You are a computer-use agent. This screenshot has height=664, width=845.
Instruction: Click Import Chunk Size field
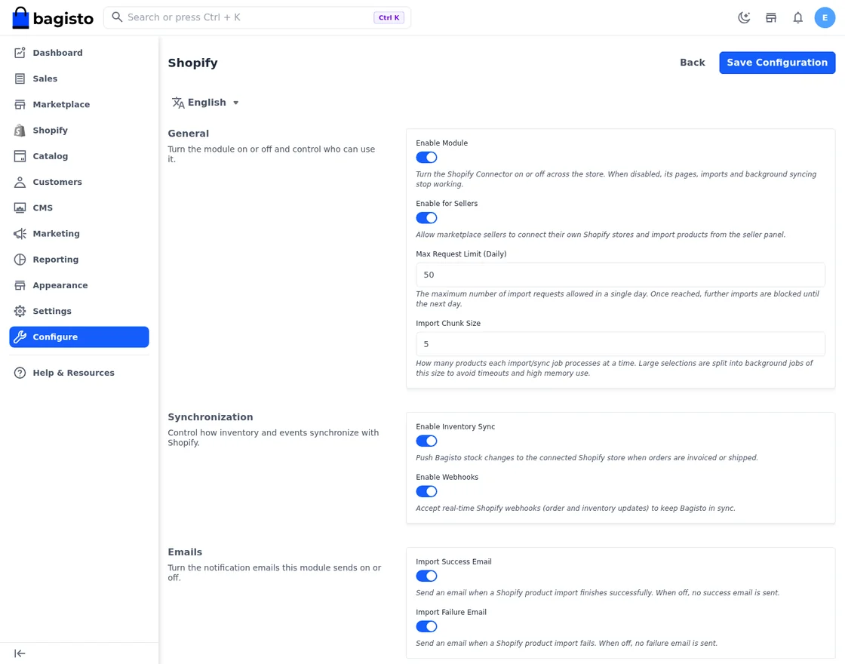coord(620,344)
